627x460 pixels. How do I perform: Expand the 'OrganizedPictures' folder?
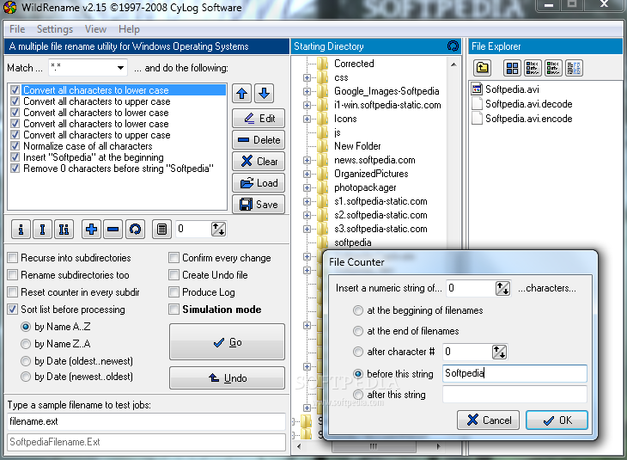(307, 175)
